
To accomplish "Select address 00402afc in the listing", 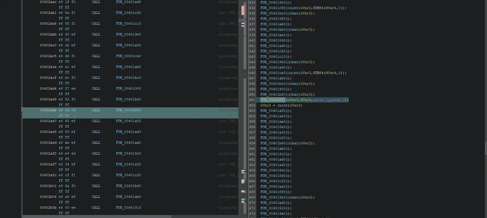I will [48, 175].
